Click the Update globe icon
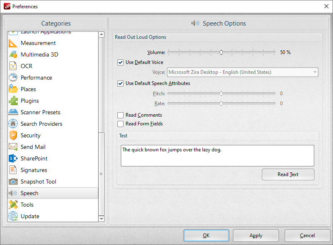This screenshot has width=333, height=245. 13,216
